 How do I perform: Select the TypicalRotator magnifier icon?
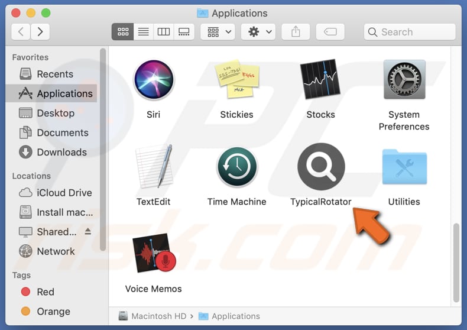tap(321, 167)
